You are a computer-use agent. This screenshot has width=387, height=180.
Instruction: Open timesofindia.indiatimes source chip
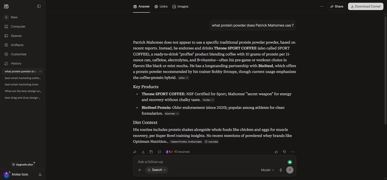pyautogui.click(x=186, y=142)
